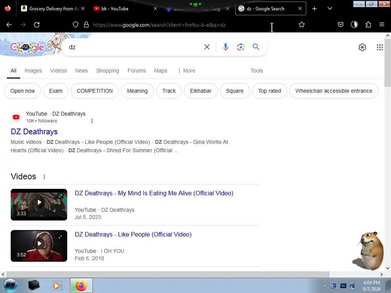Play the Like People video thumbnail

39,246
